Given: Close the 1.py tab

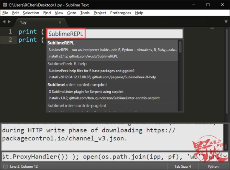Looking at the screenshot, I should 60,23.
